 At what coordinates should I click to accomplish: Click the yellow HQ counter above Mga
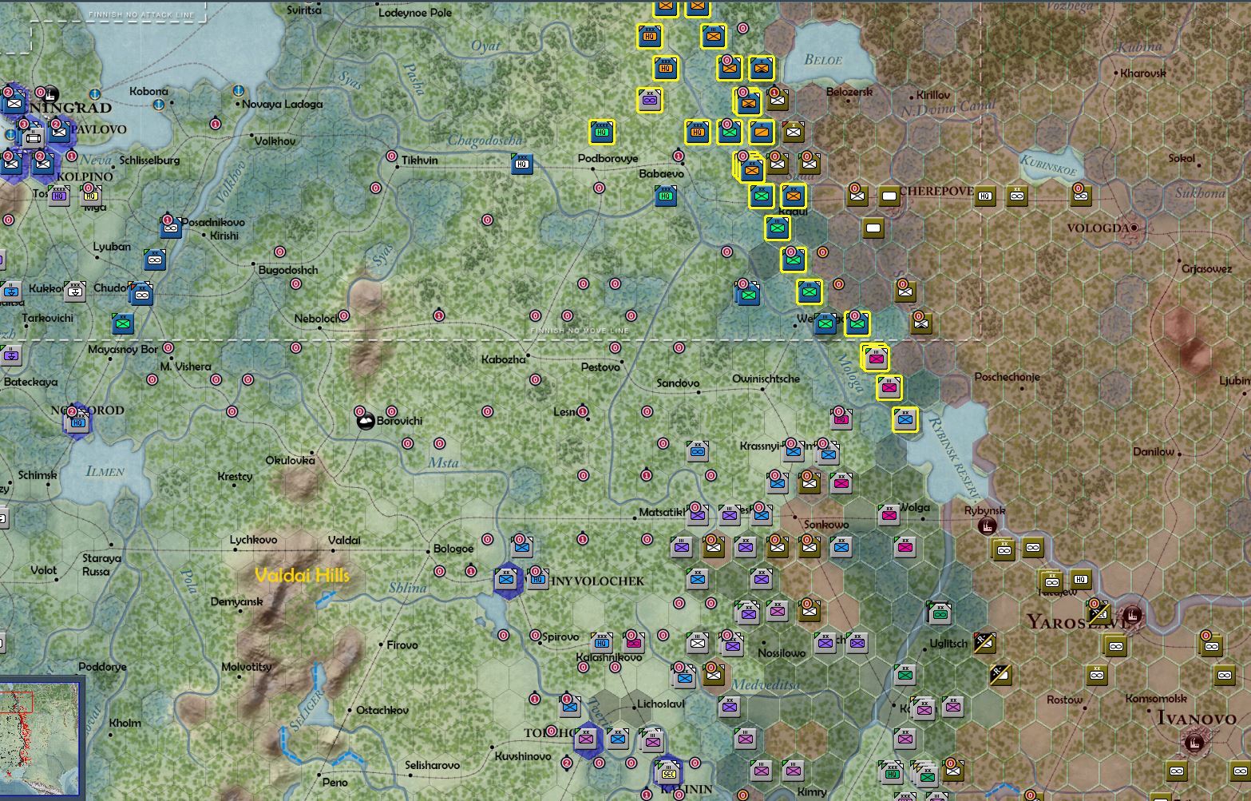[90, 195]
